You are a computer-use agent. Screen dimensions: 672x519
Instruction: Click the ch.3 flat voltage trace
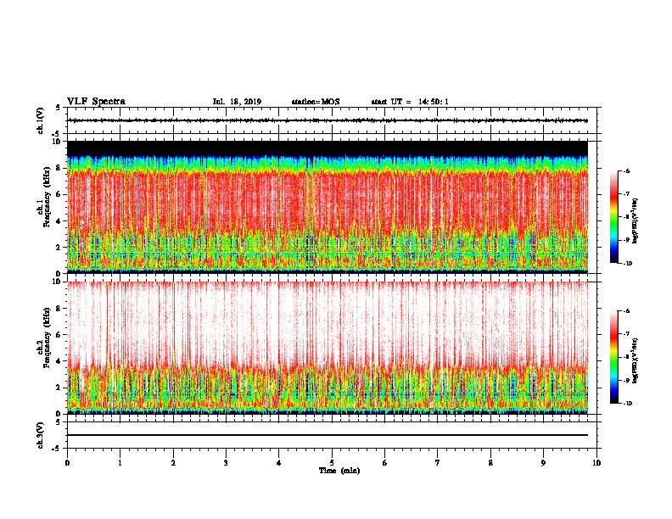point(328,435)
